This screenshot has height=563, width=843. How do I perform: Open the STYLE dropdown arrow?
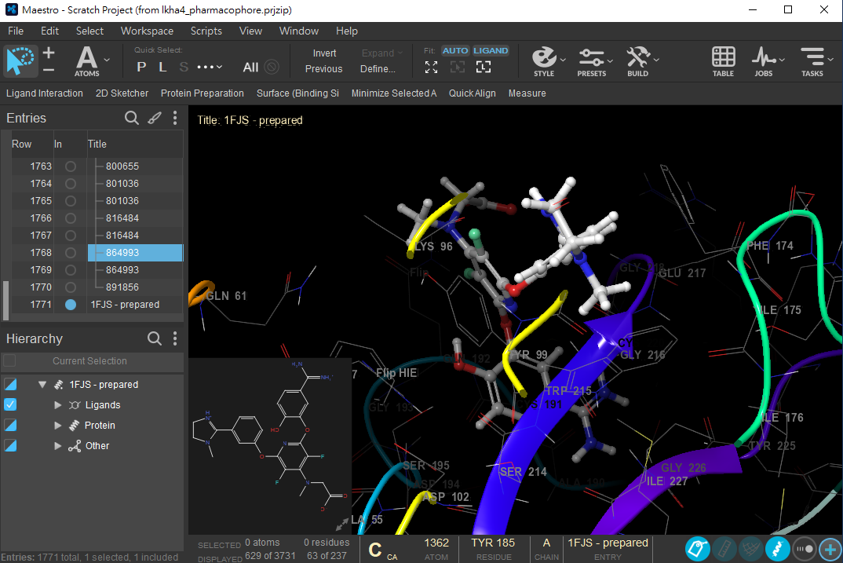point(563,60)
